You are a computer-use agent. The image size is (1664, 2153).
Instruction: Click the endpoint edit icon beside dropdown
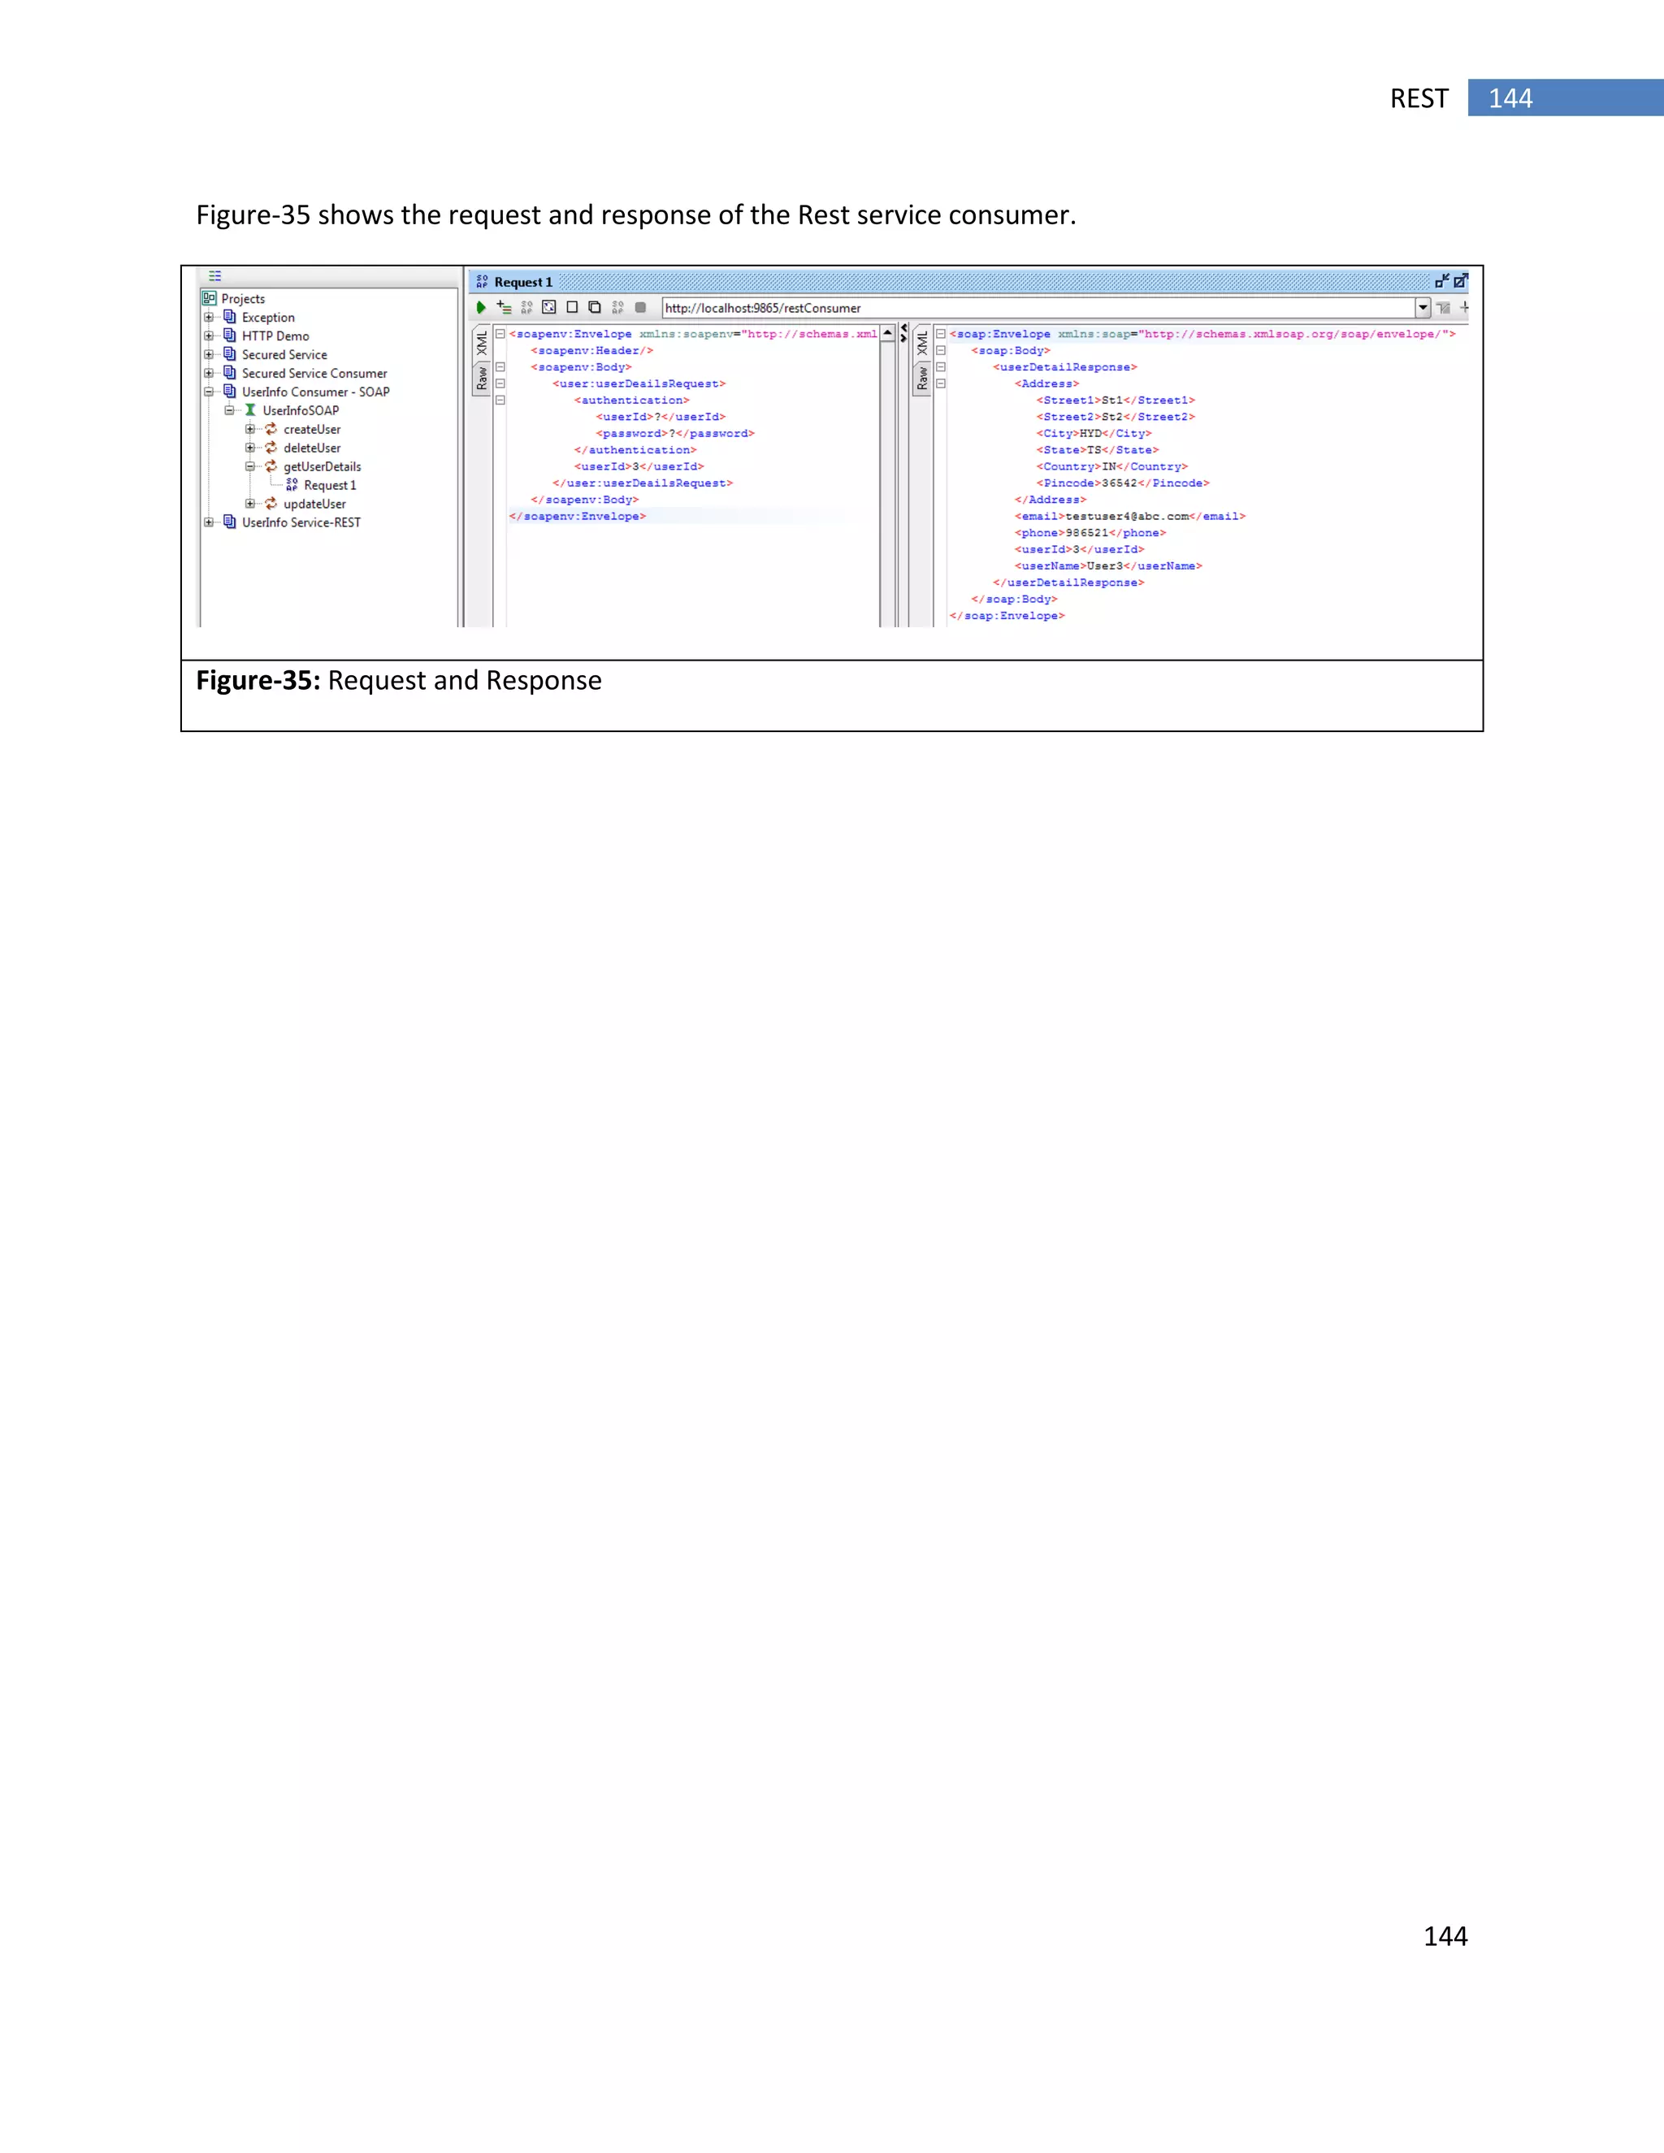[1444, 308]
